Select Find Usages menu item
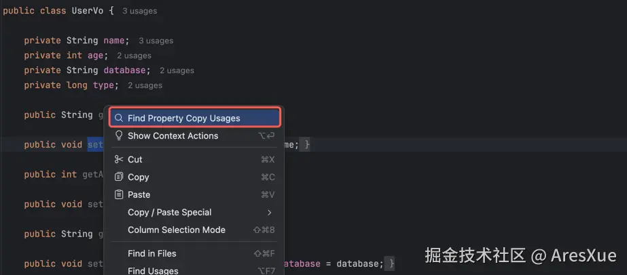Screen dimensions: 627x275 [x=153, y=271]
